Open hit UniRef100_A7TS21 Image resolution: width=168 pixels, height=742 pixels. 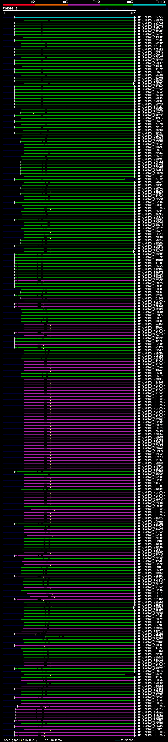[151, 298]
